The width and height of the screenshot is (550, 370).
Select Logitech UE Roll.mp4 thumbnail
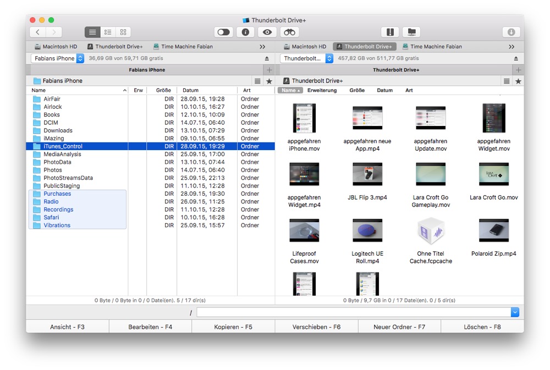coord(367,230)
